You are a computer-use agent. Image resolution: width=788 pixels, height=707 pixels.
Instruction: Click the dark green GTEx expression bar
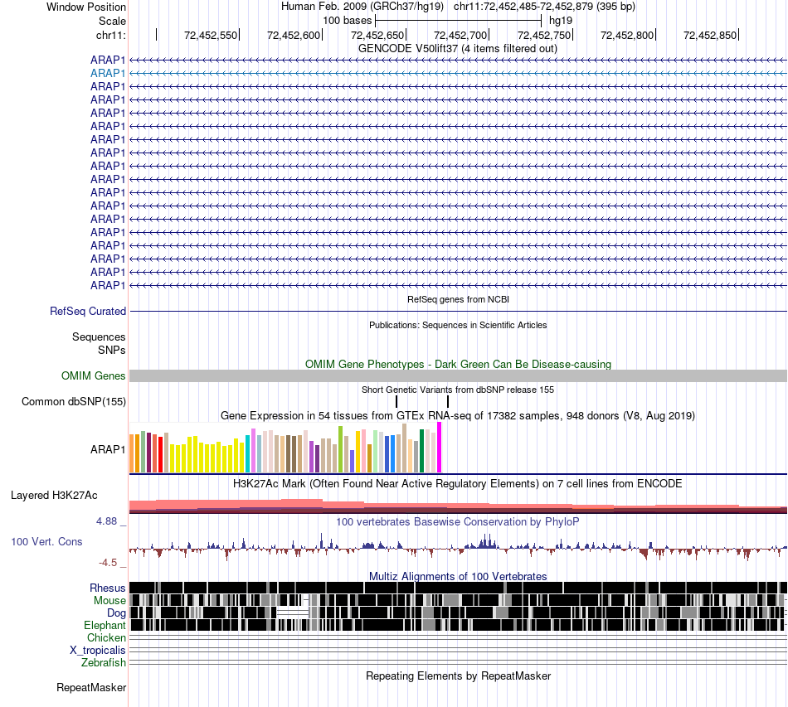421,451
